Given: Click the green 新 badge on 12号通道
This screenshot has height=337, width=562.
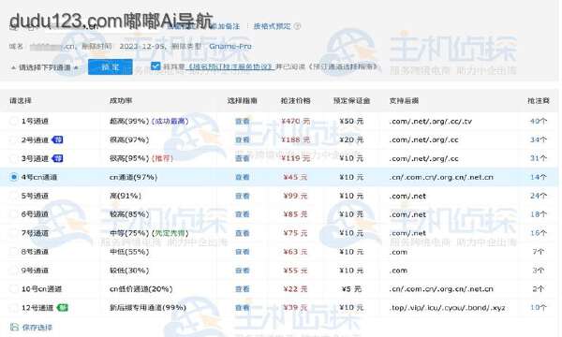Looking at the screenshot, I should [x=63, y=308].
